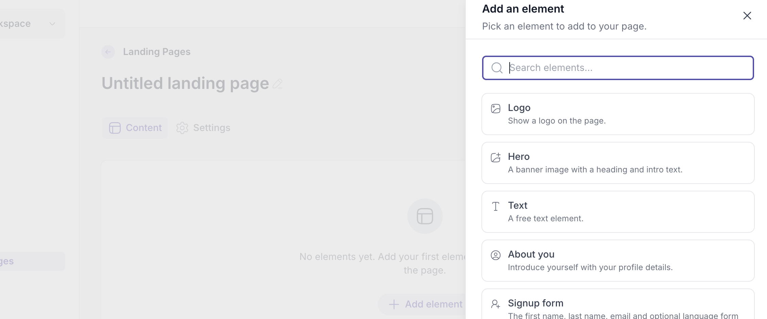
Task: Add the Hero element card
Action: (x=618, y=163)
